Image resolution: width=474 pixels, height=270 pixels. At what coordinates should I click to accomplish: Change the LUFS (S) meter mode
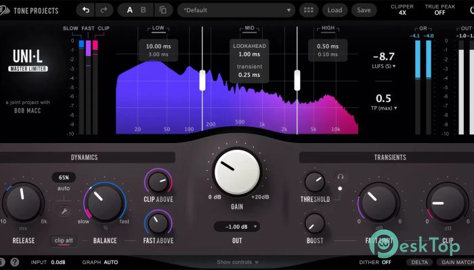tap(384, 66)
